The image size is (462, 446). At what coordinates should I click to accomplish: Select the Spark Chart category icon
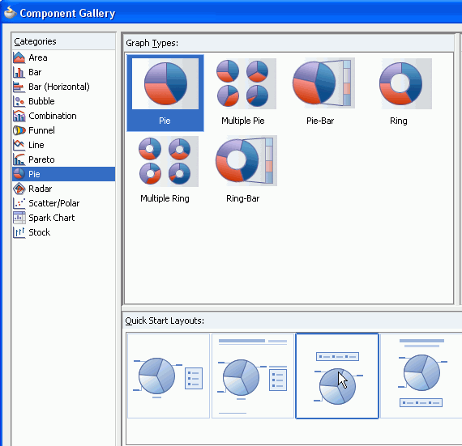pos(19,218)
